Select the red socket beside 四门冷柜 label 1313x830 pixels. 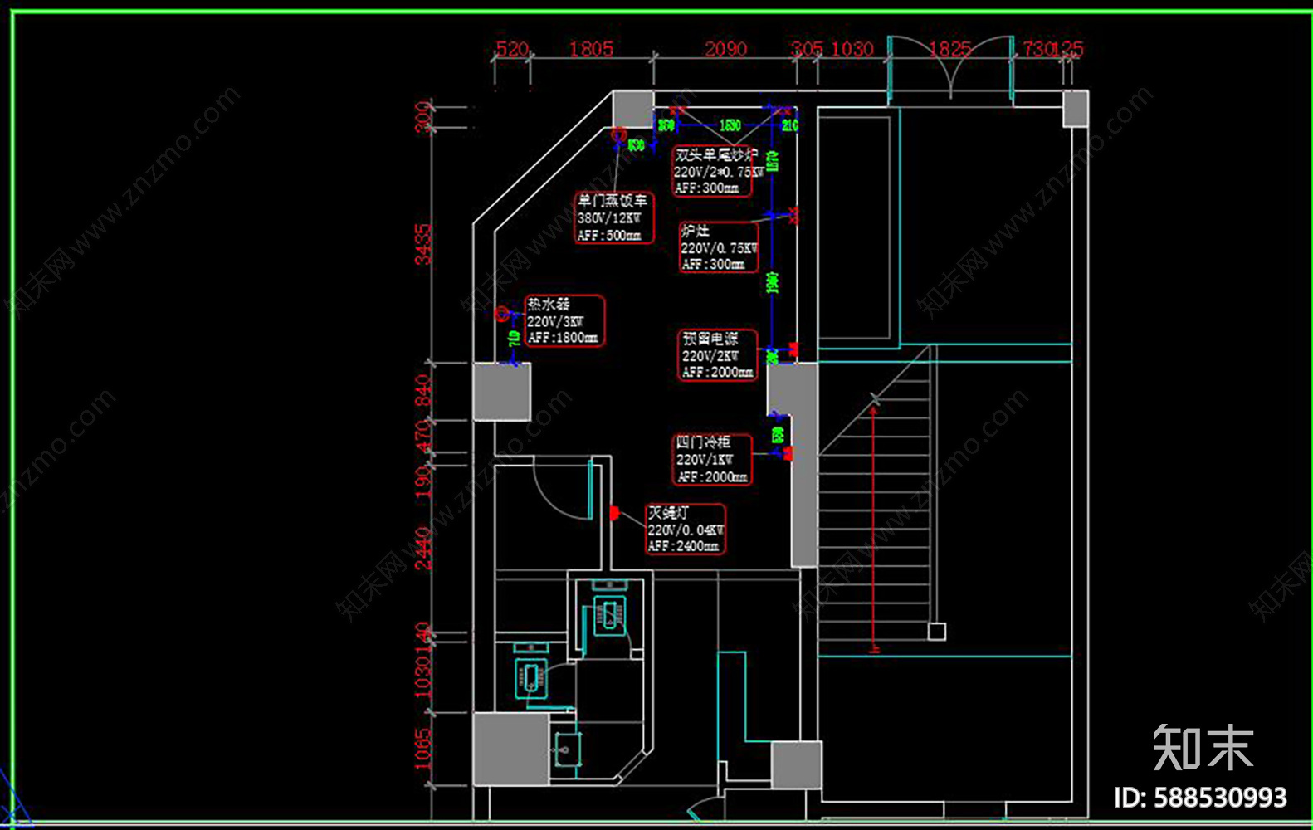(x=787, y=453)
